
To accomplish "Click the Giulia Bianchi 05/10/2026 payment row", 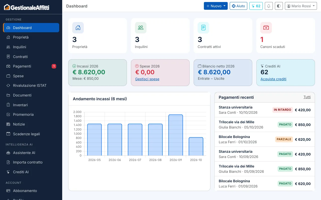I will 265,125.
